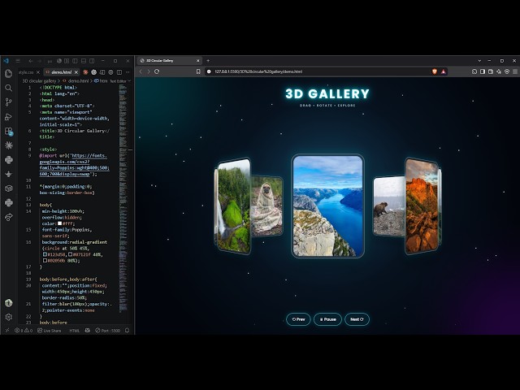The height and width of the screenshot is (390, 520).
Task: Select the bear on rocks photo
Action: click(389, 206)
